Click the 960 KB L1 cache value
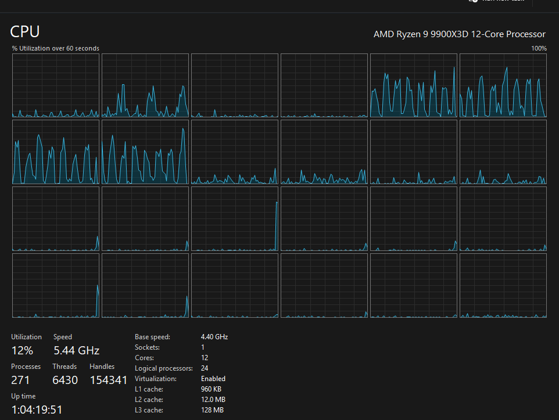This screenshot has height=420, width=559. (x=211, y=389)
